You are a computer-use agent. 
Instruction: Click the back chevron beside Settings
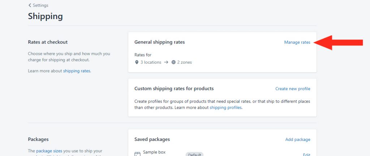pyautogui.click(x=30, y=5)
